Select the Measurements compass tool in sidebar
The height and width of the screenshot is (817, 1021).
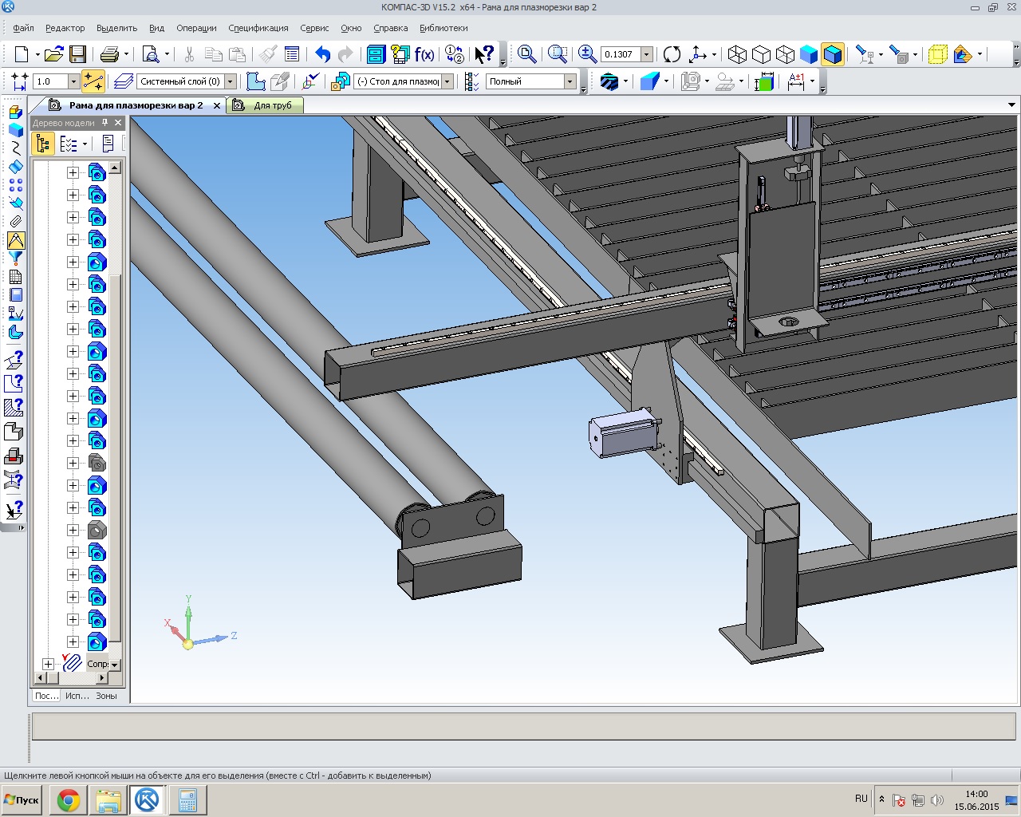point(15,240)
